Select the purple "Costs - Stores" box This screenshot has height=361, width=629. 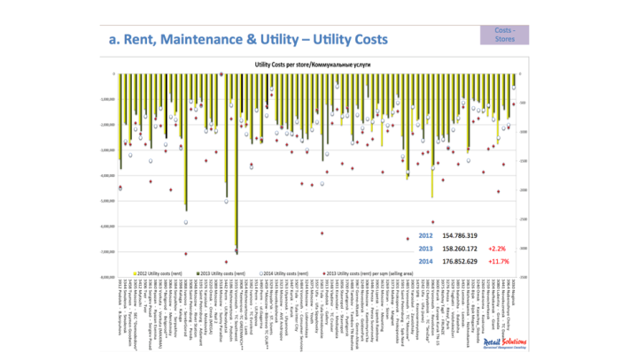pyautogui.click(x=504, y=35)
